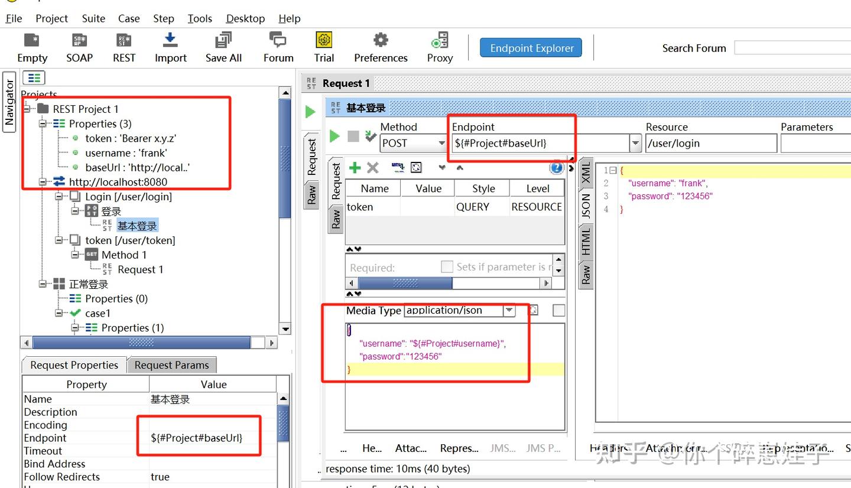Click the Projects tree horizontal scrollbar thumb

point(142,343)
